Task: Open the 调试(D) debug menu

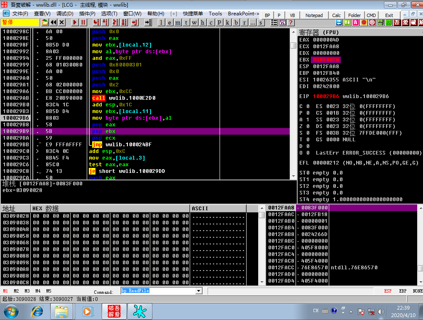Action: tap(65, 13)
